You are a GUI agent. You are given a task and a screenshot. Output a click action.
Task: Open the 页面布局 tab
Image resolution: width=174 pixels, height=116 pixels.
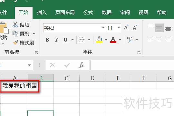pos(65,13)
